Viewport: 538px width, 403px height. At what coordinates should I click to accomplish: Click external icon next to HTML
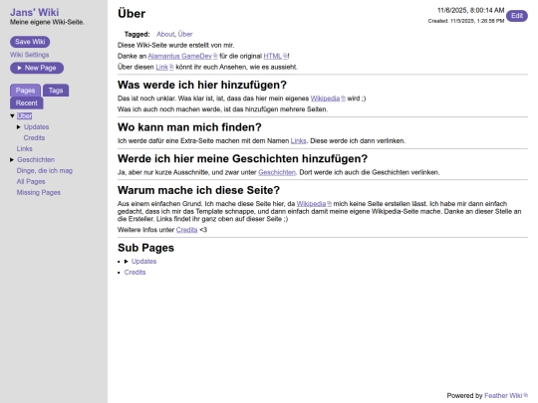point(285,56)
